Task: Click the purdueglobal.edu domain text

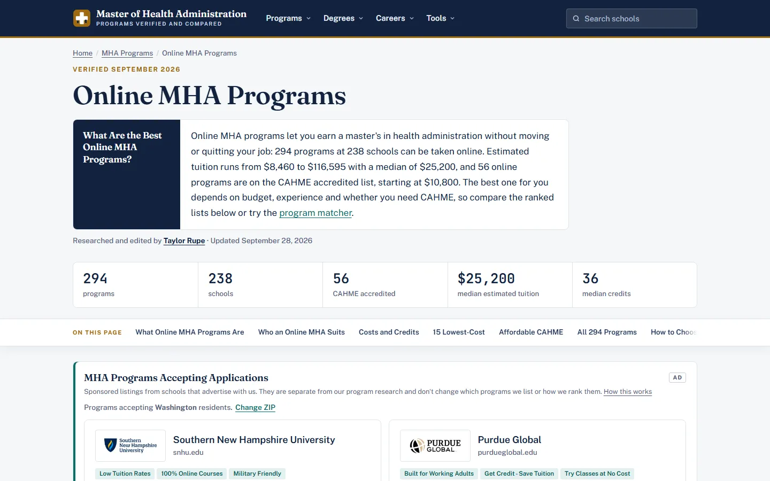Action: [507, 452]
